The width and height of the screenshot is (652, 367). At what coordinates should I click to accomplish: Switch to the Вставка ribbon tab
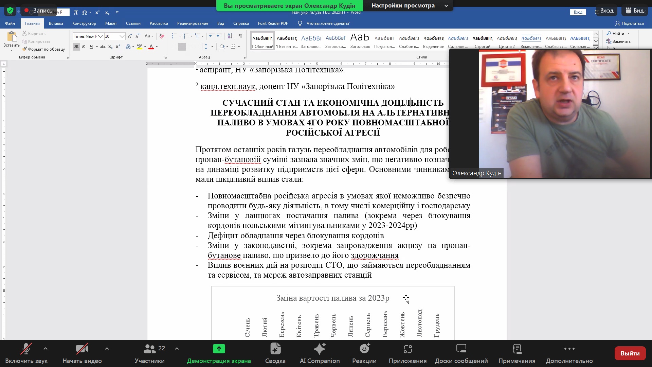(x=56, y=23)
